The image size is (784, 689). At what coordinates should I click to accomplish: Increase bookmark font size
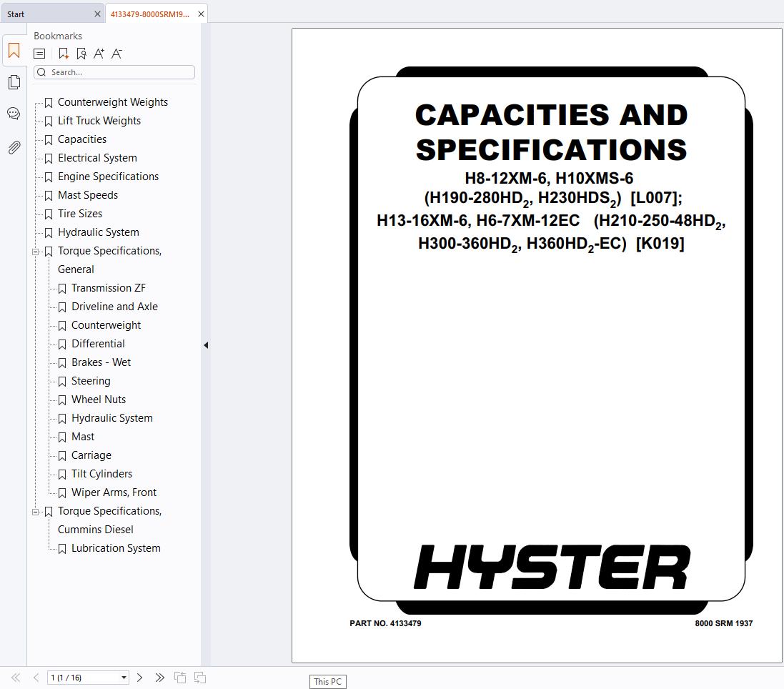99,54
